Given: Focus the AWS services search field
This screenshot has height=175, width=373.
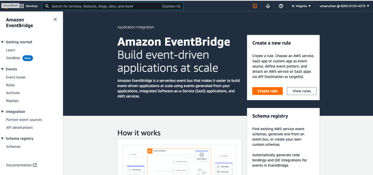Looking at the screenshot, I should [x=112, y=6].
